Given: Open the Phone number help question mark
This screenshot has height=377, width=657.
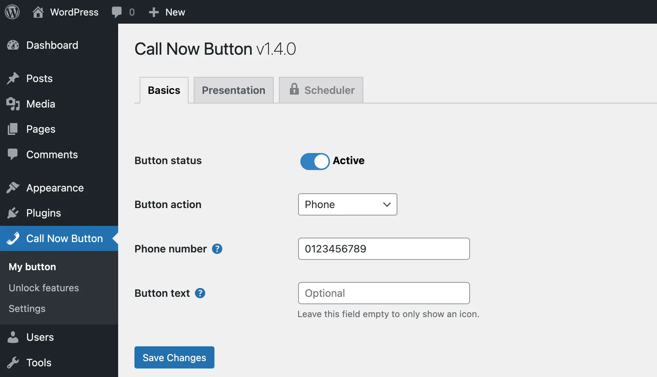Looking at the screenshot, I should pyautogui.click(x=217, y=249).
